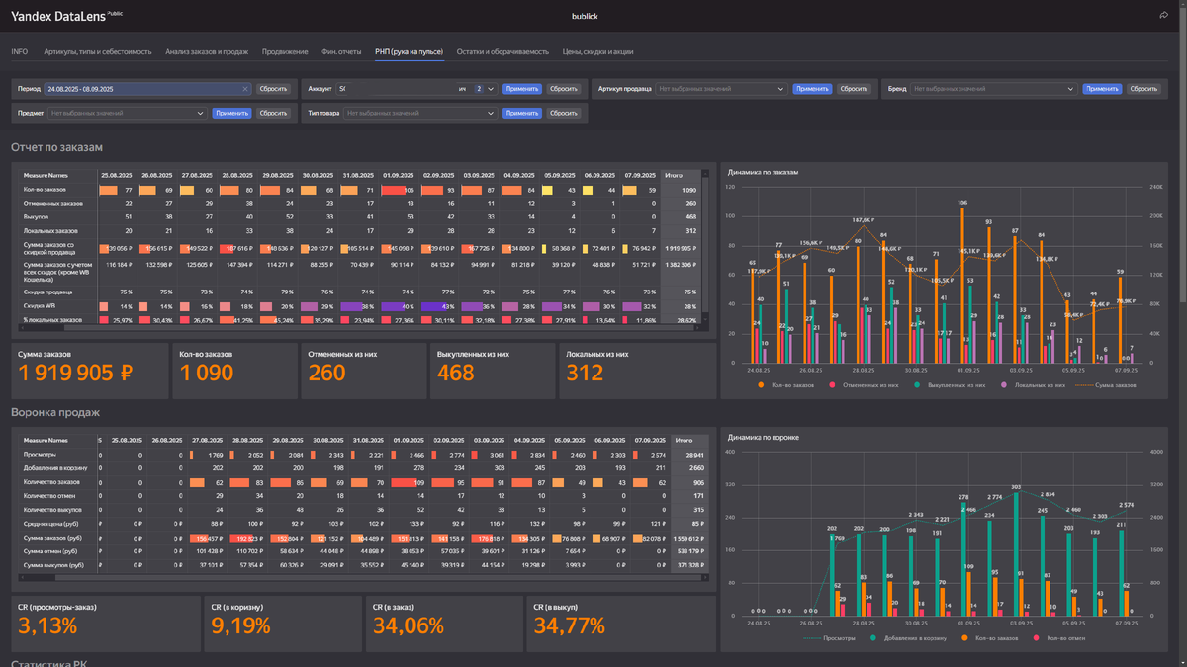The image size is (1187, 667).
Task: Switch to 'Остатки и оборачиваемость' tab
Action: click(x=502, y=51)
